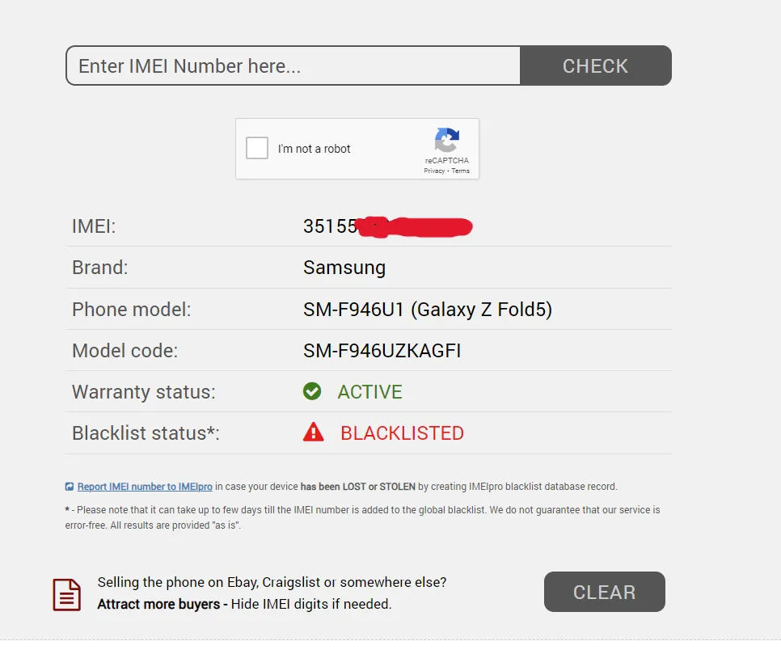Click the Attract more buyers text
Image resolution: width=781 pixels, height=654 pixels.
point(158,604)
